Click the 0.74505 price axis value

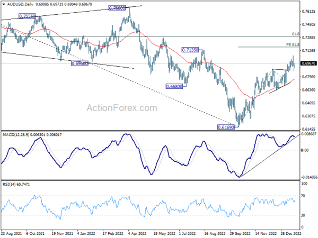[308, 24]
